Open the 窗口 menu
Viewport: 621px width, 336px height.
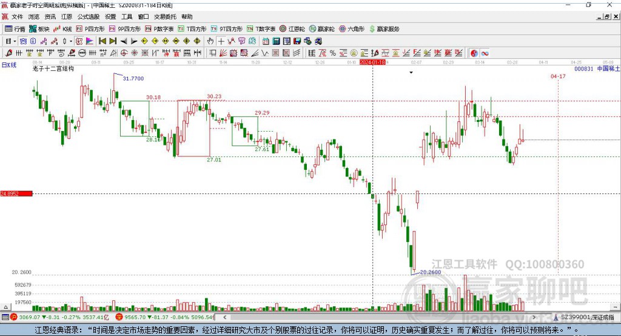coord(143,16)
